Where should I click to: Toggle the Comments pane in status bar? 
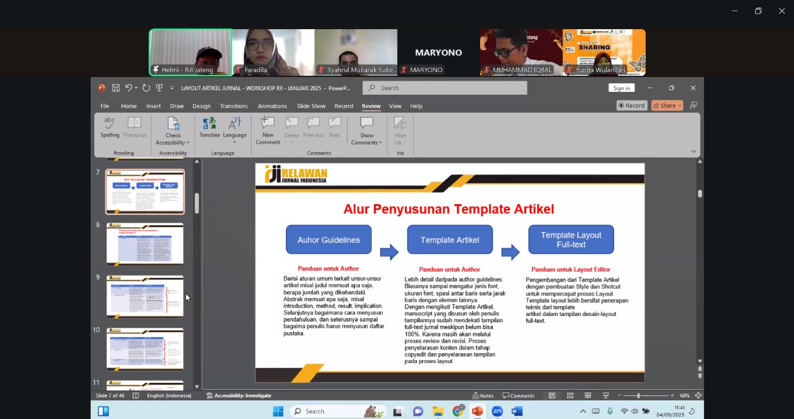(519, 395)
